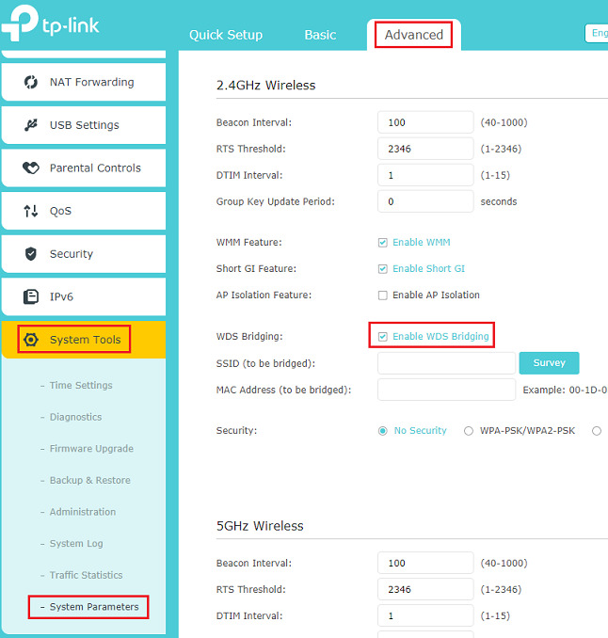Click the SSID to be bridged field
The image size is (608, 638).
coord(446,363)
